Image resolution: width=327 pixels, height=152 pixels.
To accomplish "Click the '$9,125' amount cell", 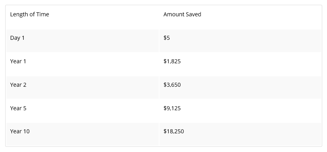I will 172,108.
